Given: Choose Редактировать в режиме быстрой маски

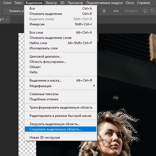Looking at the screenshot, I should [61, 116].
